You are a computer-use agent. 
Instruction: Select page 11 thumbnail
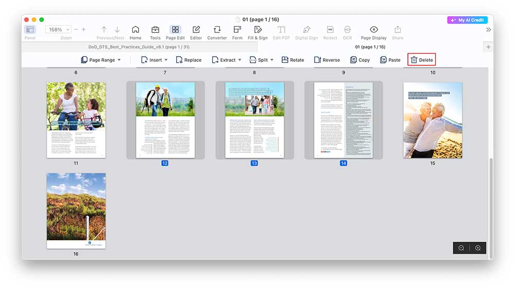[76, 120]
